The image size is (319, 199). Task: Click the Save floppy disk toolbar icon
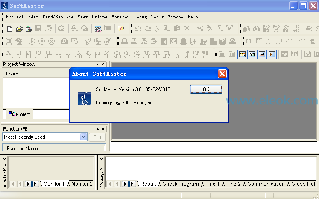click(x=38, y=28)
